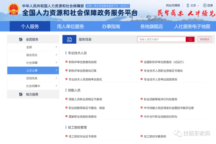Viewport: 216px width, 144px height.
Task: Expand the 劳动关系 chevron
Action: tap(56, 78)
